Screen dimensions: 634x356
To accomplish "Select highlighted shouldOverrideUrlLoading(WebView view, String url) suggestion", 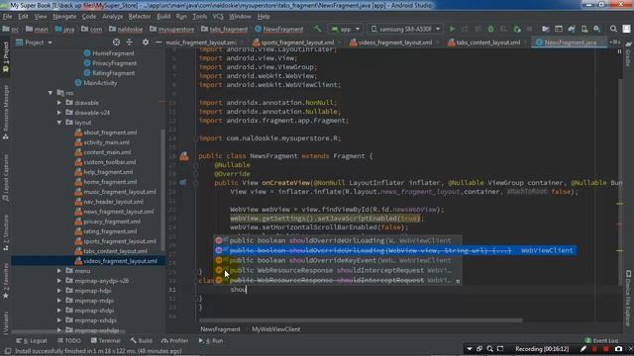I will (x=395, y=250).
